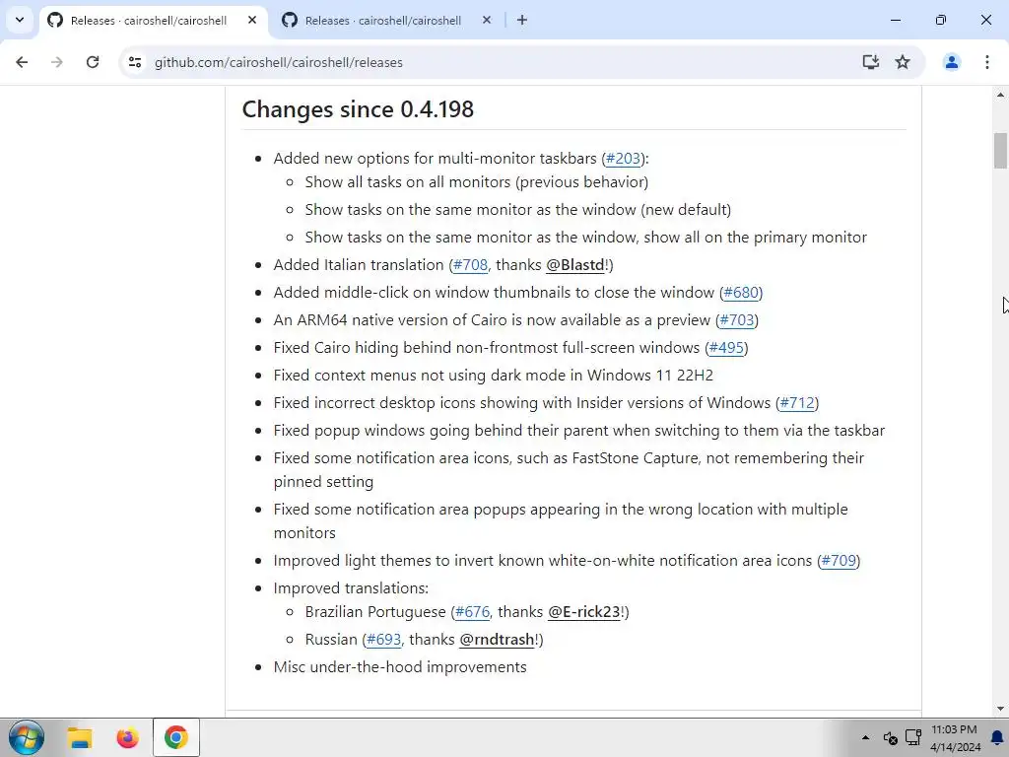Open @E-rick23 user profile link
The height and width of the screenshot is (757, 1009).
point(583,612)
